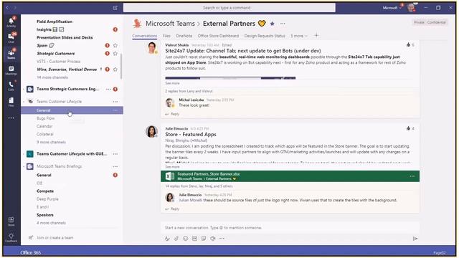The height and width of the screenshot is (258, 459).
Task: Open the Compete channel
Action: [45, 191]
